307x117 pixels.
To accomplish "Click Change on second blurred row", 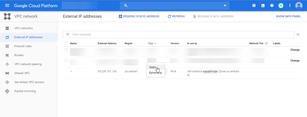I will (295, 60).
